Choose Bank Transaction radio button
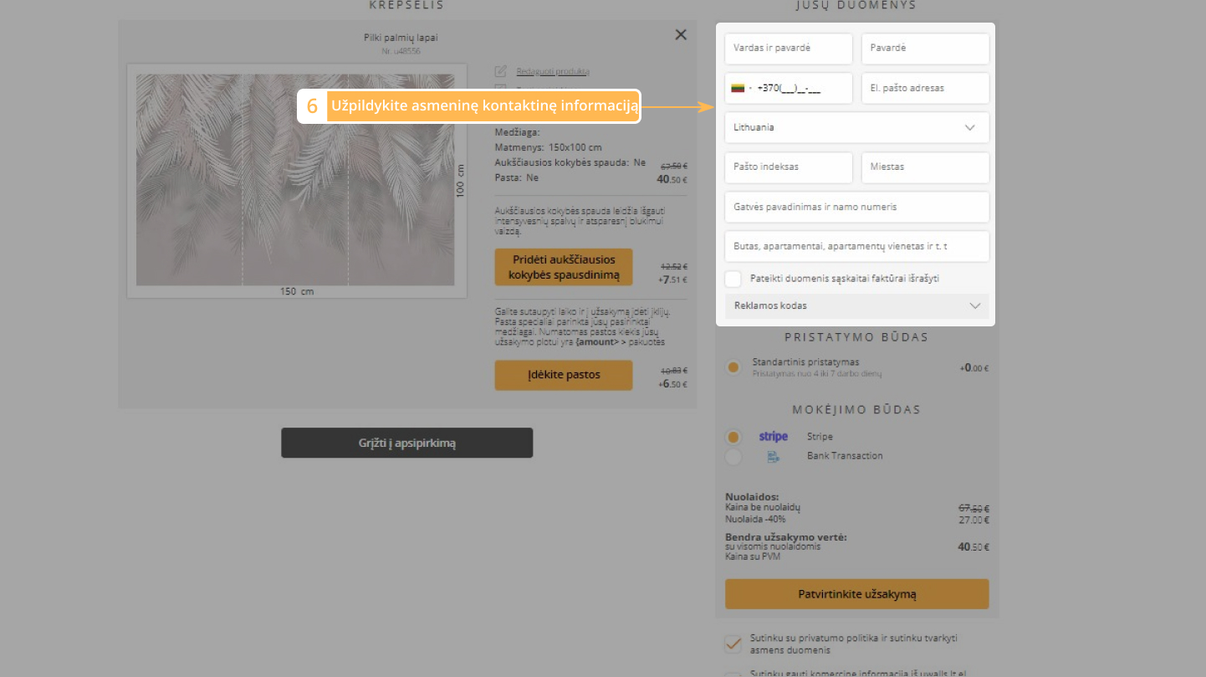 [x=733, y=456]
